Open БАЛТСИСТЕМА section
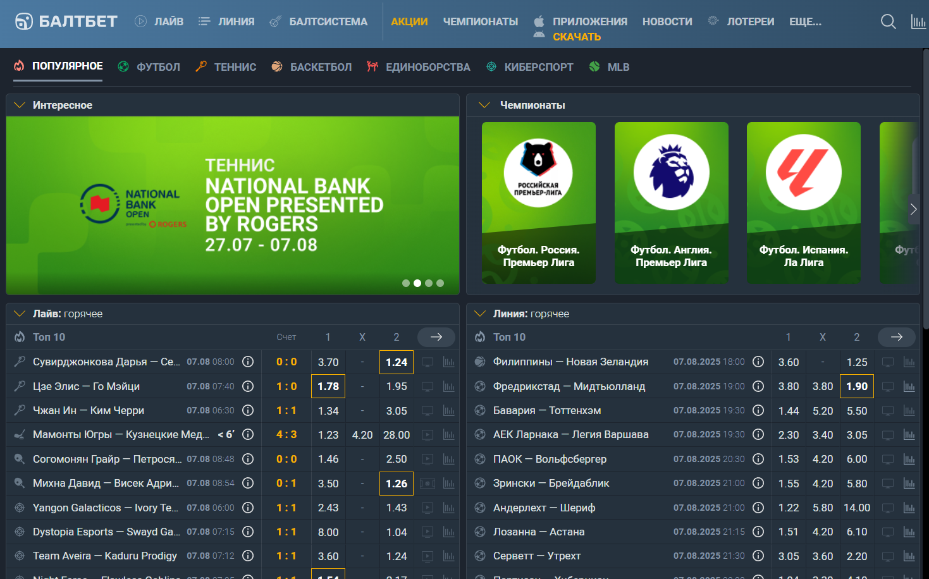The image size is (929, 579). coord(319,21)
